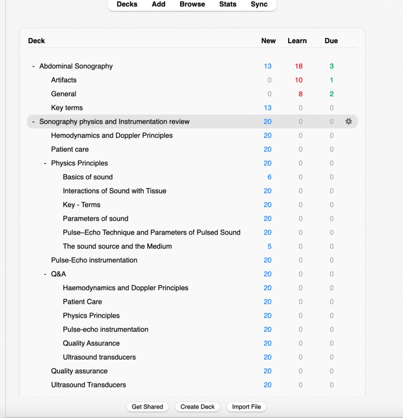Image resolution: width=403 pixels, height=418 pixels.
Task: Sync the collection
Action: [x=259, y=4]
